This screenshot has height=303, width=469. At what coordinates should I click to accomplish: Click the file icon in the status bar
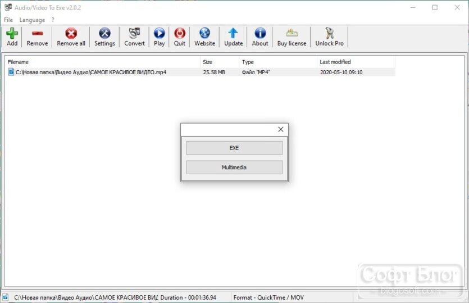pyautogui.click(x=6, y=297)
